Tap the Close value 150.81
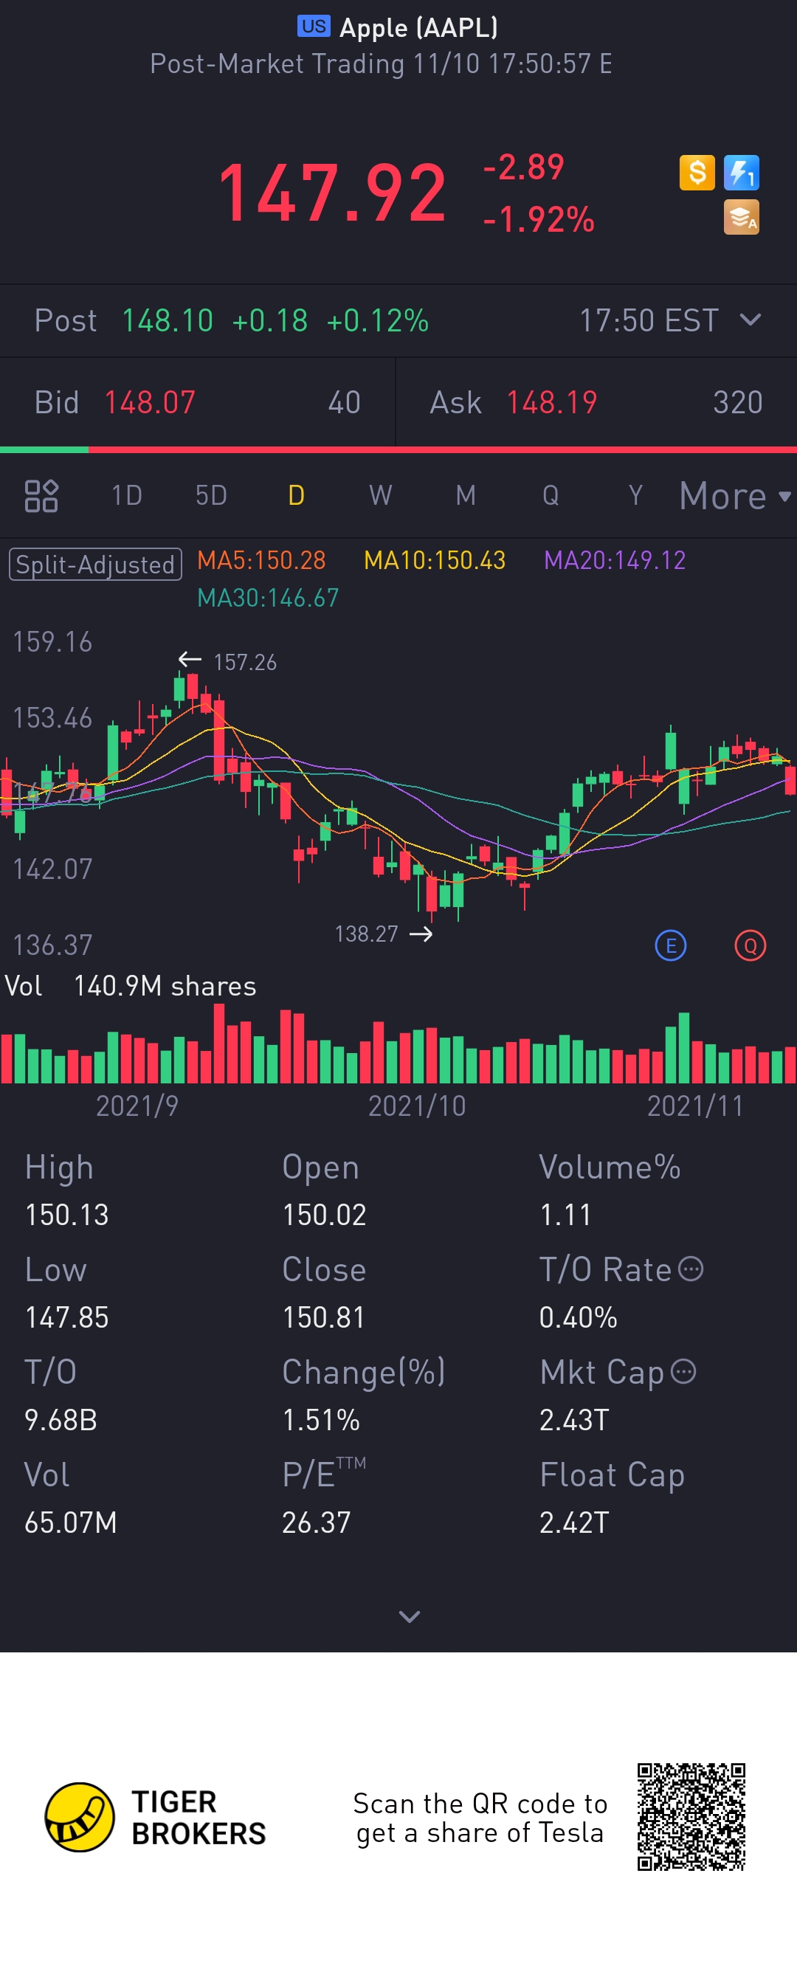 point(323,1317)
